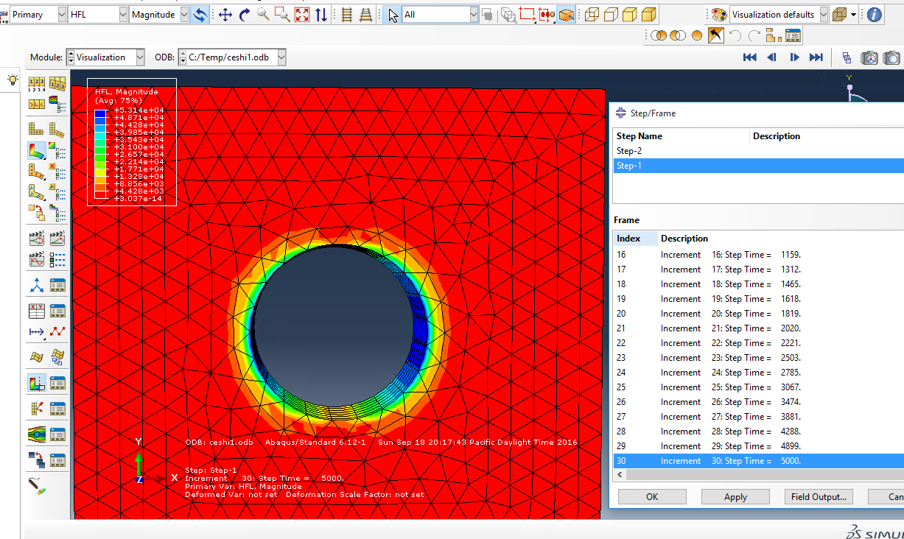Expand the Module Visualization dropdown

(x=140, y=57)
